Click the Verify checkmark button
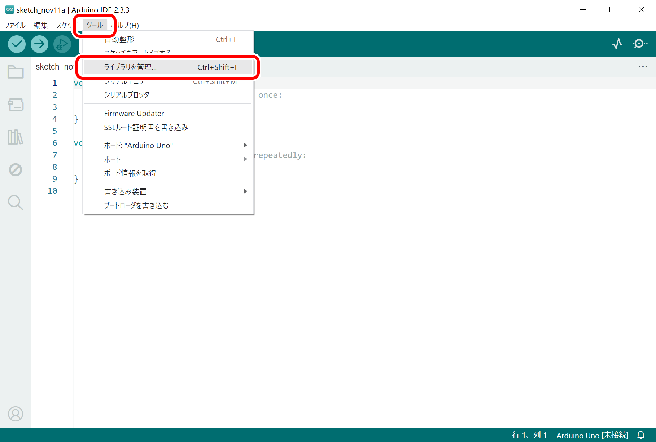The image size is (656, 442). pyautogui.click(x=17, y=44)
